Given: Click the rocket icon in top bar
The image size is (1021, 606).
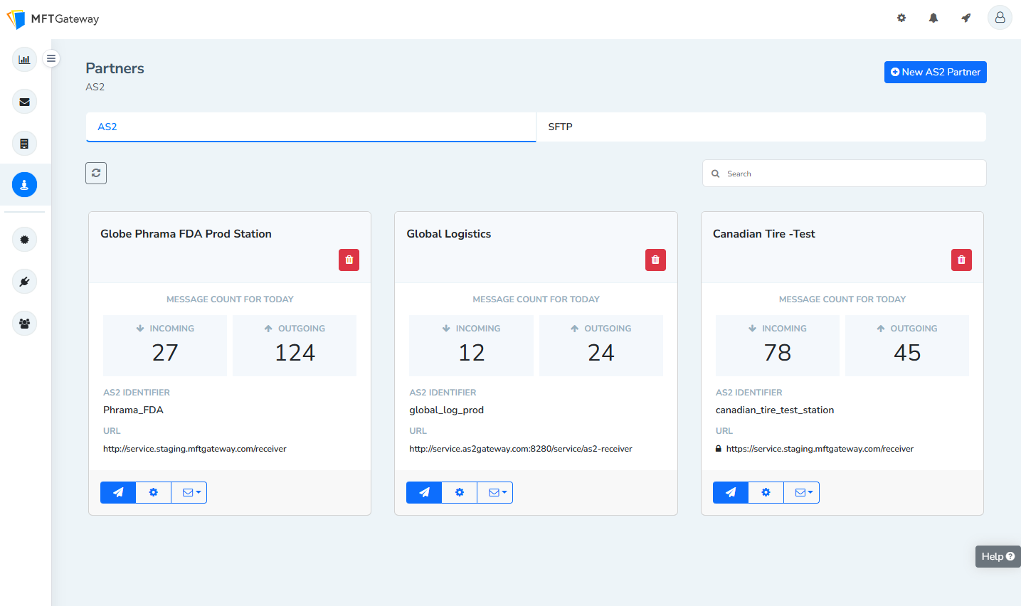Looking at the screenshot, I should pos(966,18).
